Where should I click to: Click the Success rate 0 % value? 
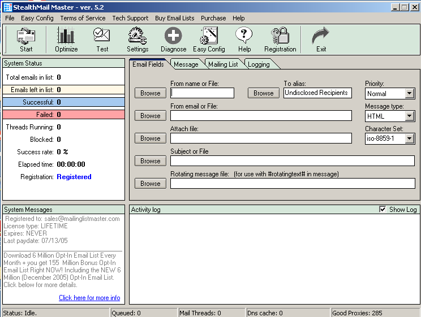click(x=62, y=152)
